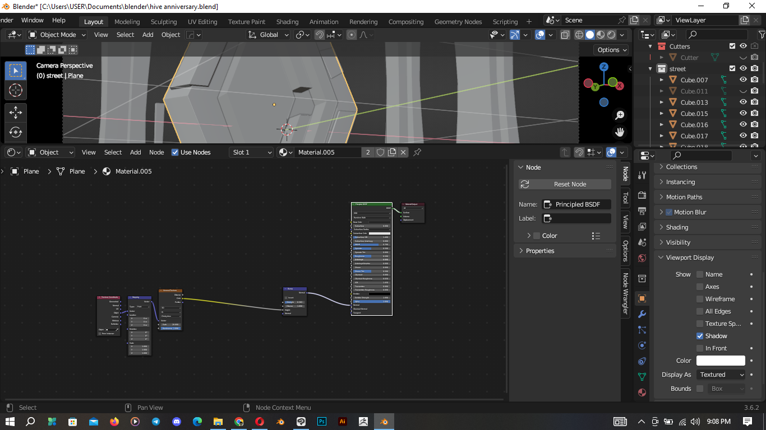
Task: Open the Object Mode dropdown
Action: coord(57,35)
